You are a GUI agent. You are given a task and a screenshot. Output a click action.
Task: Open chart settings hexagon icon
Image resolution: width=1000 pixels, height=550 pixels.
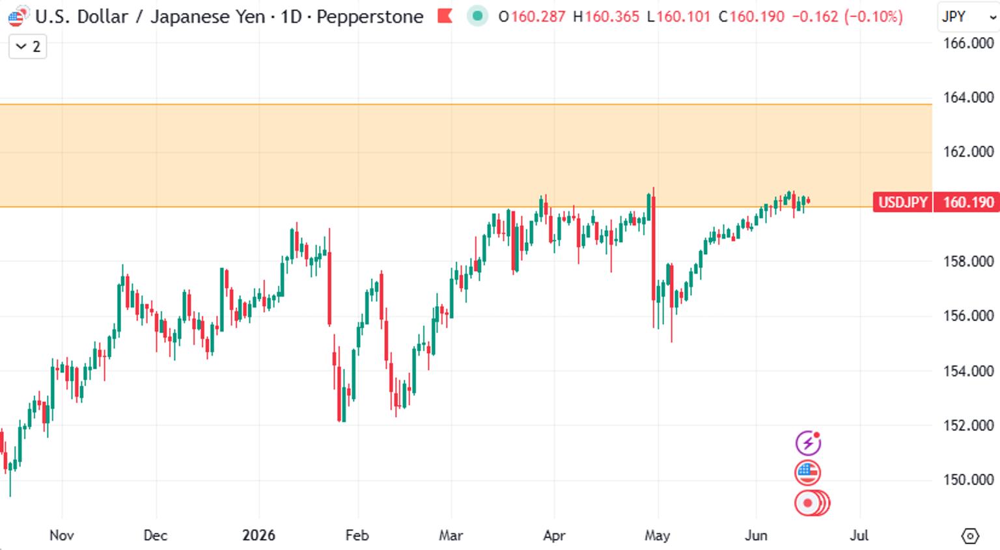point(970,536)
